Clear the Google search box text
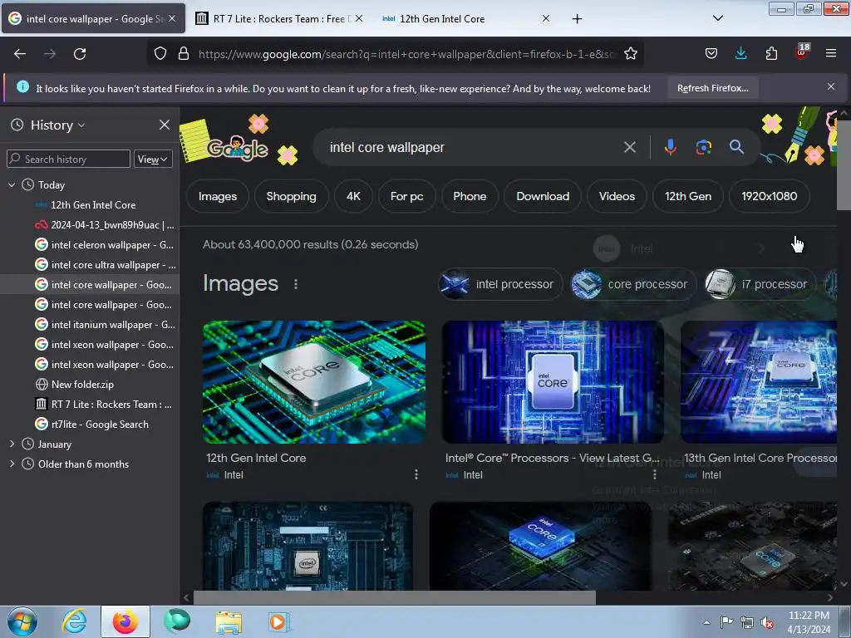This screenshot has width=851, height=638. 630,147
